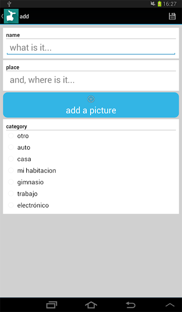Select the otro category radio button
182x312 pixels.
coord(11,136)
